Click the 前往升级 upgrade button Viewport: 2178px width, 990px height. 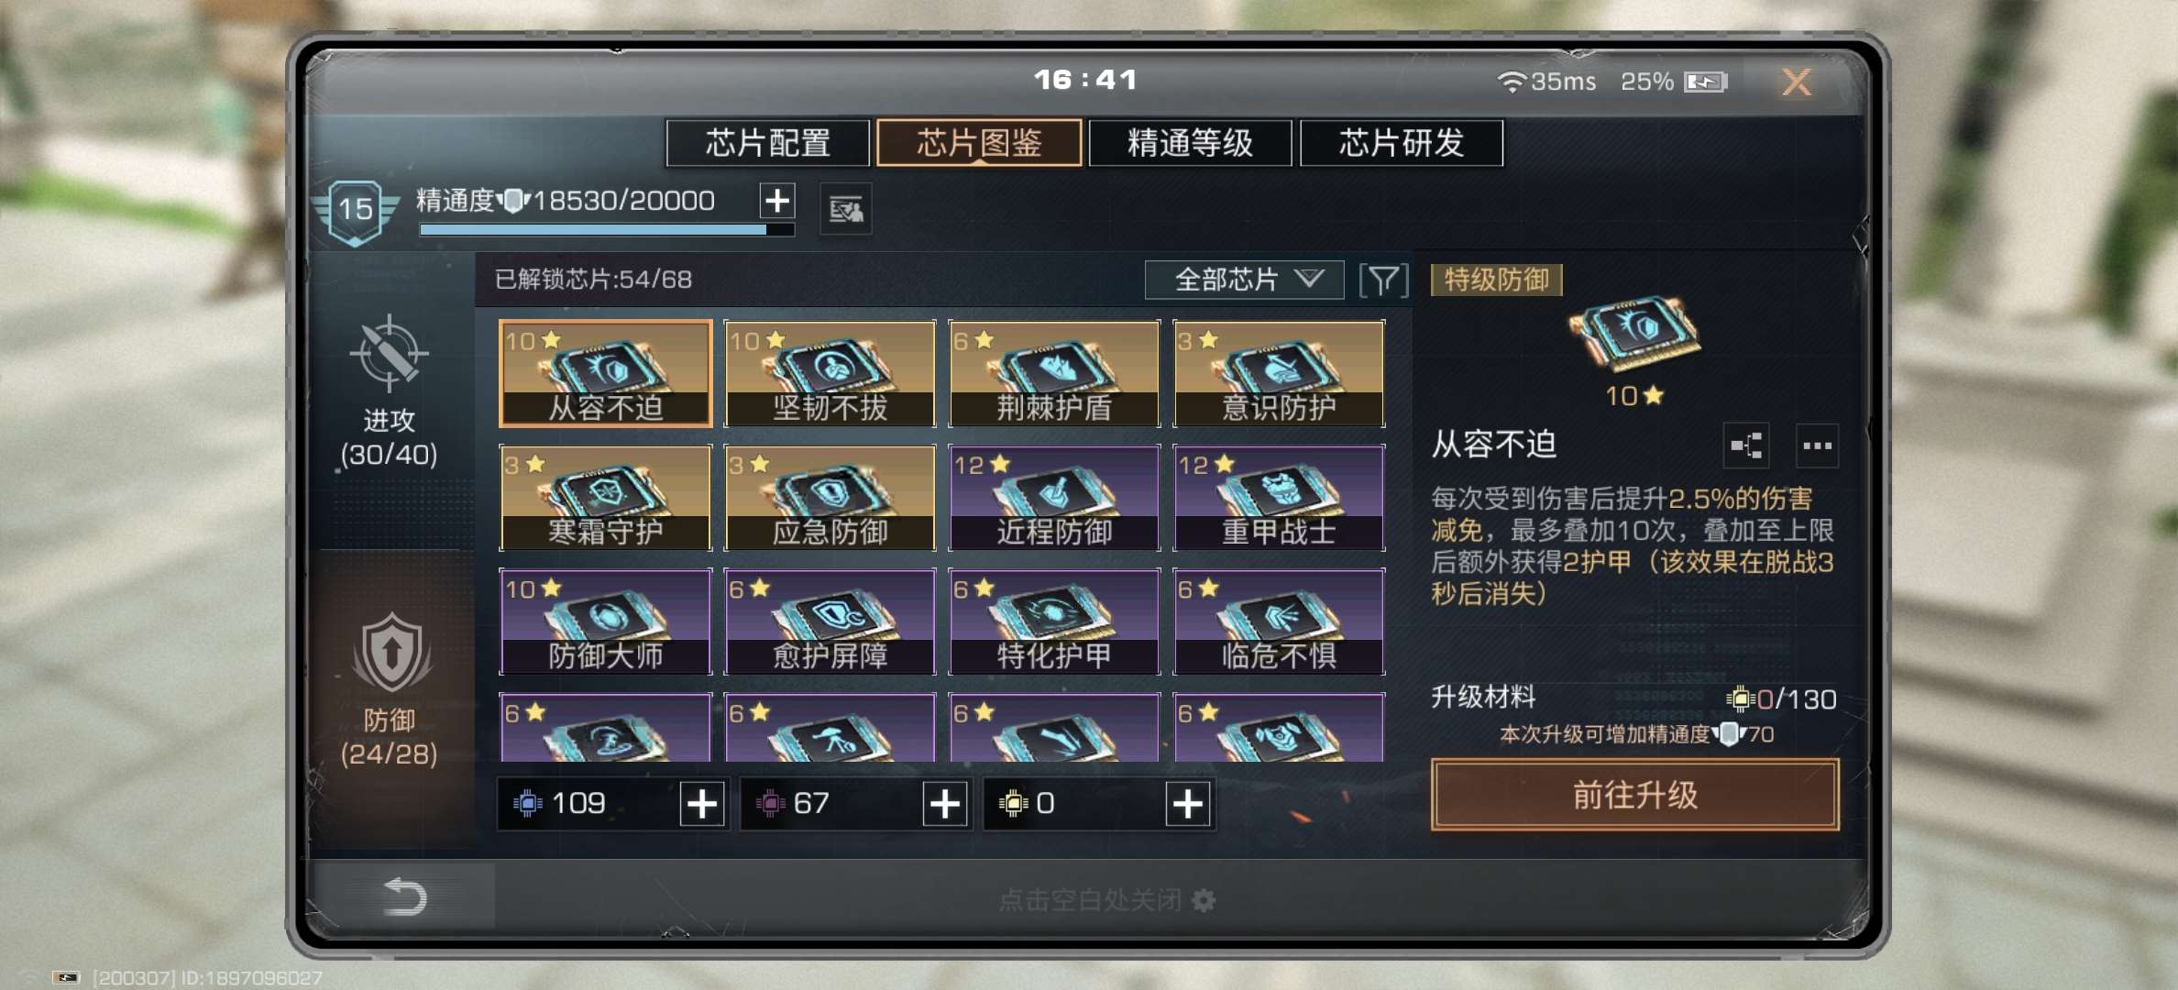click(x=1635, y=795)
